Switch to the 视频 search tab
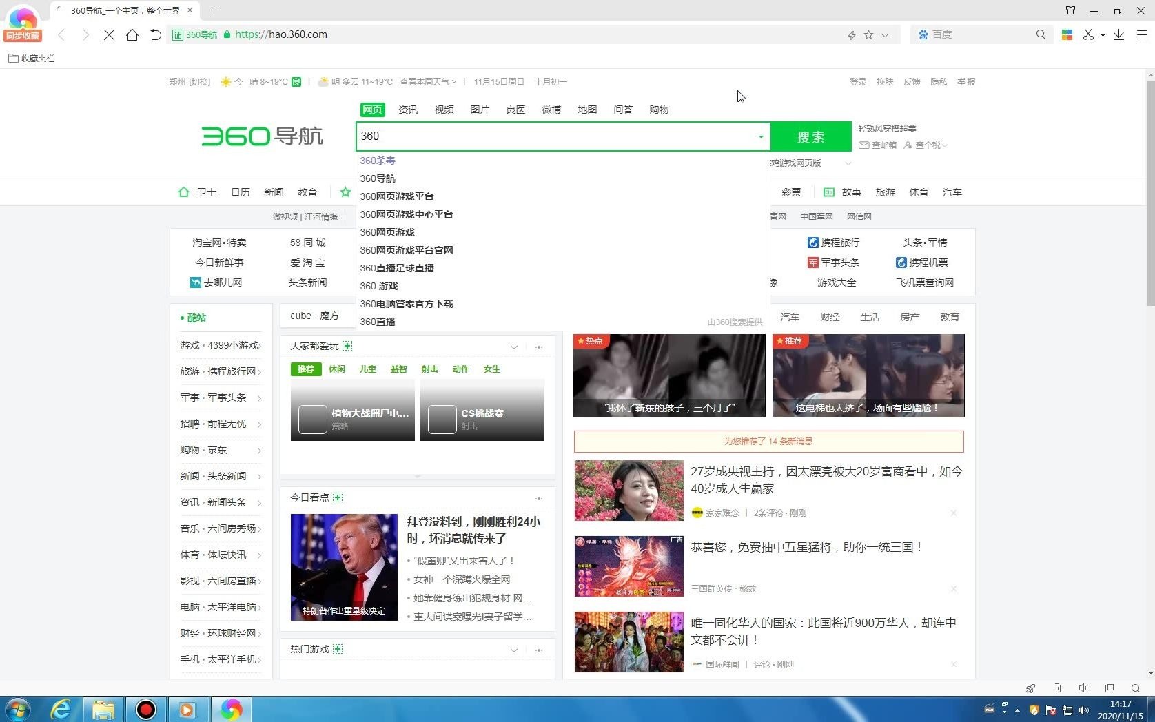 click(444, 109)
